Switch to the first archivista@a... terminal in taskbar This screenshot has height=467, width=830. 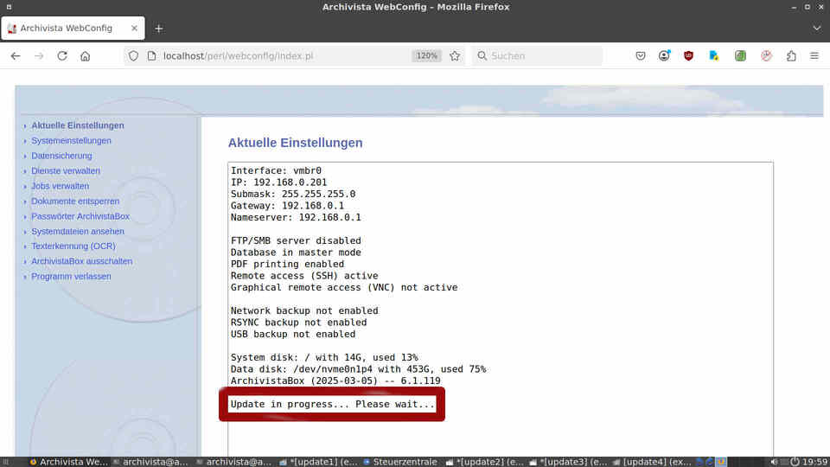click(150, 462)
